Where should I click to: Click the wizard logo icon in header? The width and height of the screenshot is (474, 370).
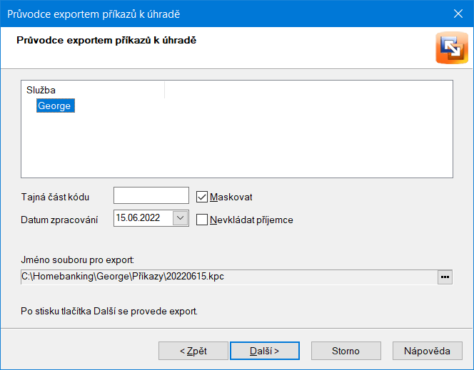coord(450,48)
